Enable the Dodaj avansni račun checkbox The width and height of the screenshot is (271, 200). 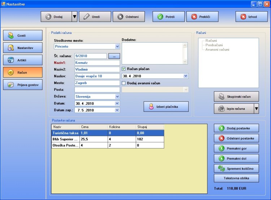124,83
